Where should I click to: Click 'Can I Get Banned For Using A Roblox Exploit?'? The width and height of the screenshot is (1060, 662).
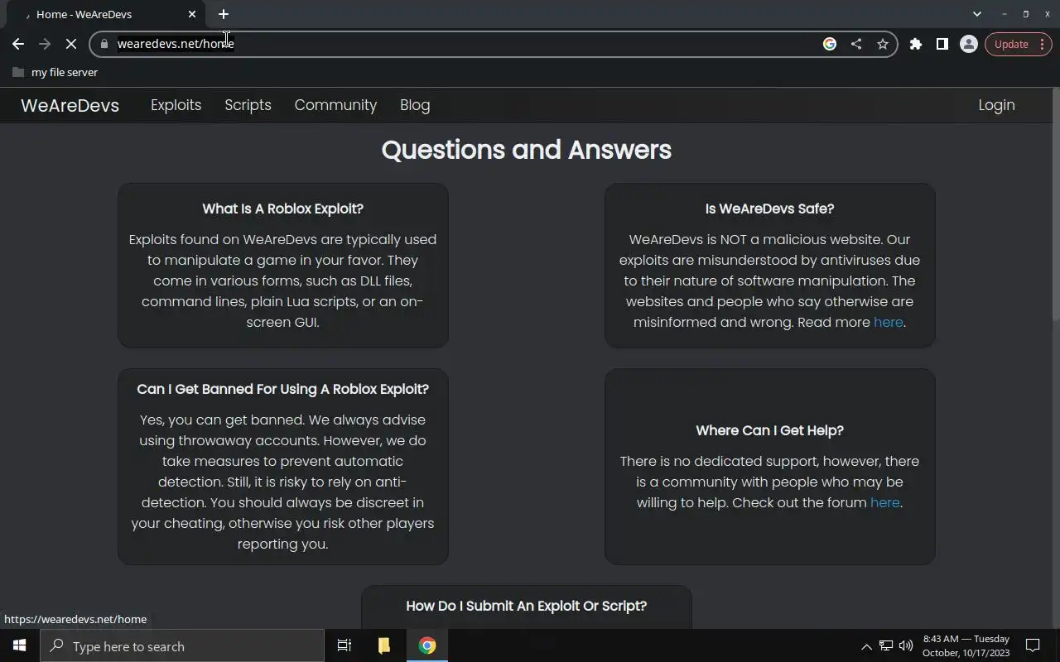click(x=282, y=389)
